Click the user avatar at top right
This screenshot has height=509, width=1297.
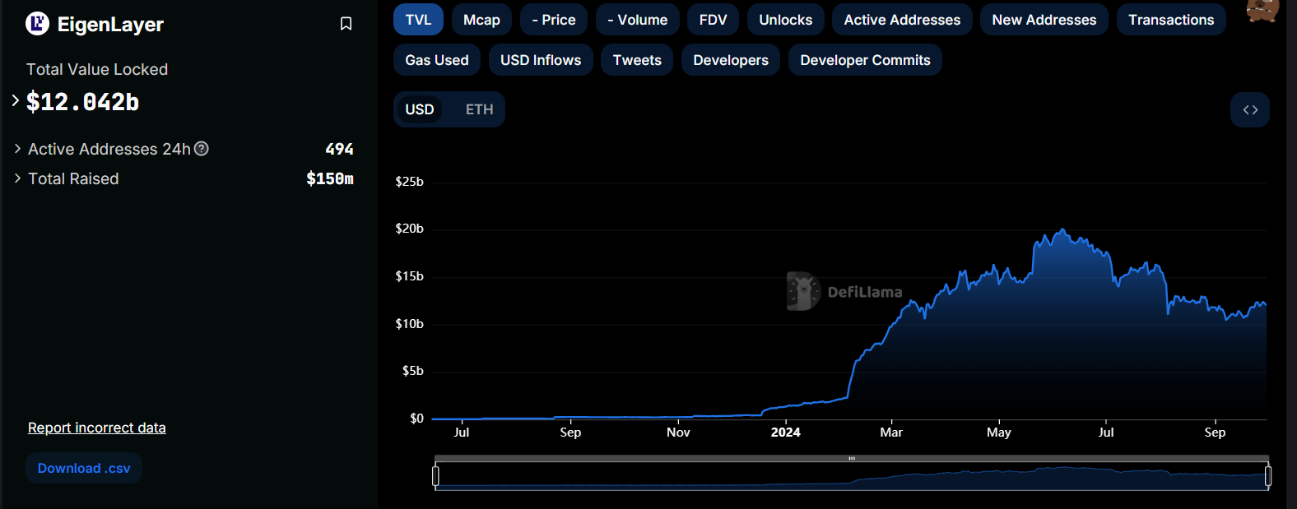(x=1263, y=10)
